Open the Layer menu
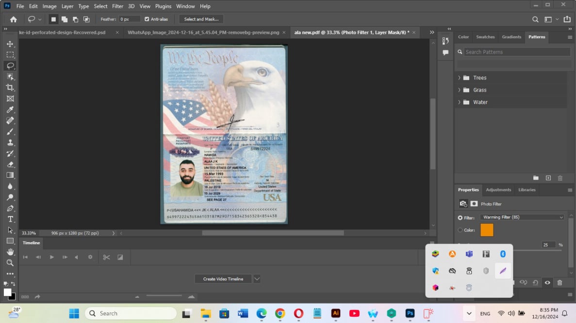The image size is (576, 323). point(67,6)
